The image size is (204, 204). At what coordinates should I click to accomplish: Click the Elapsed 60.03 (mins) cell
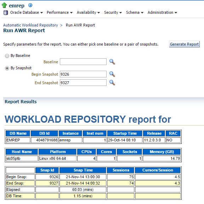coord(83,190)
